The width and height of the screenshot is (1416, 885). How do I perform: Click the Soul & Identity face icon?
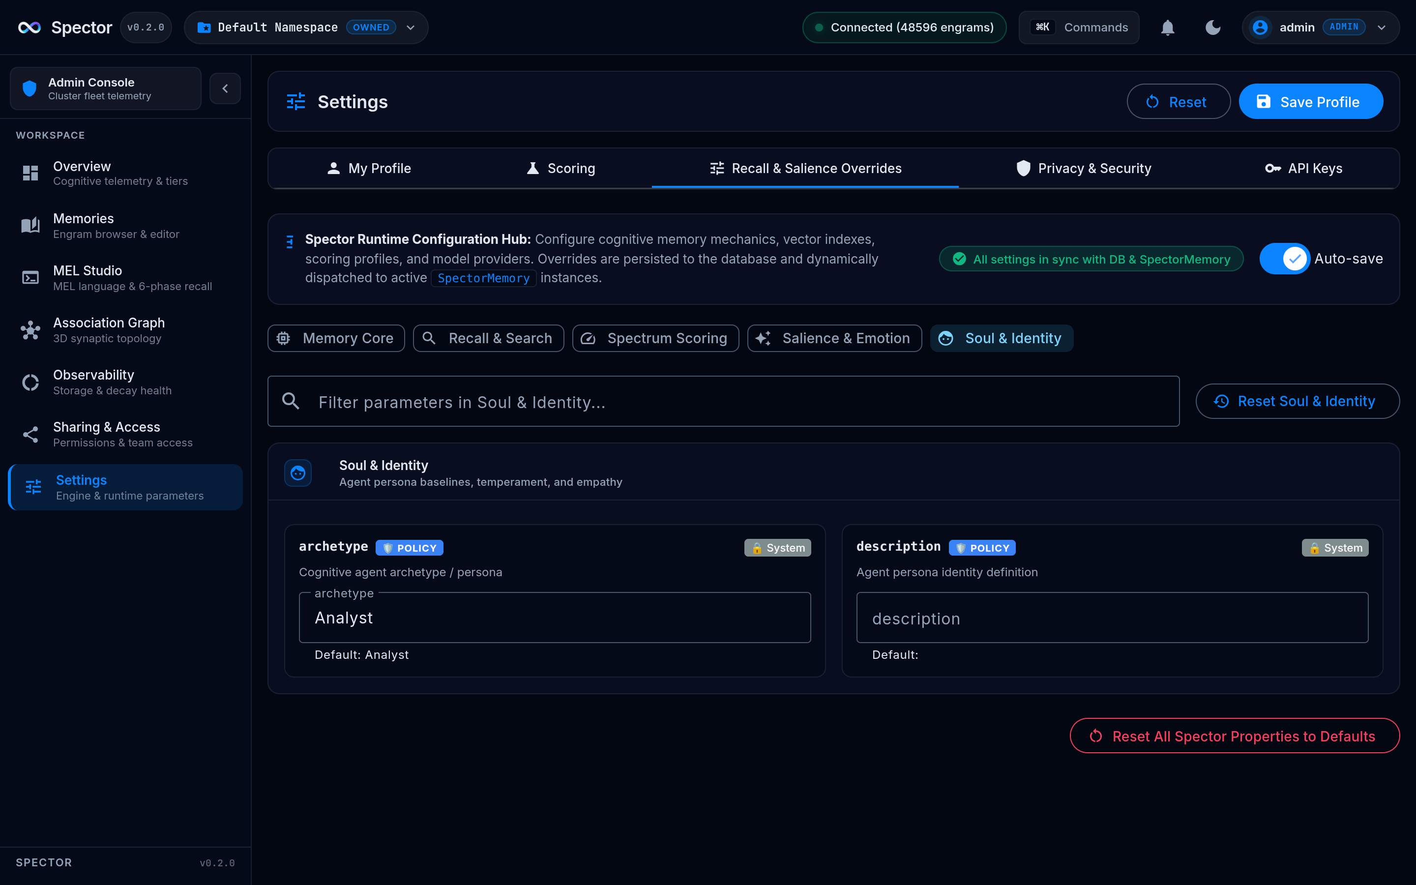point(298,473)
